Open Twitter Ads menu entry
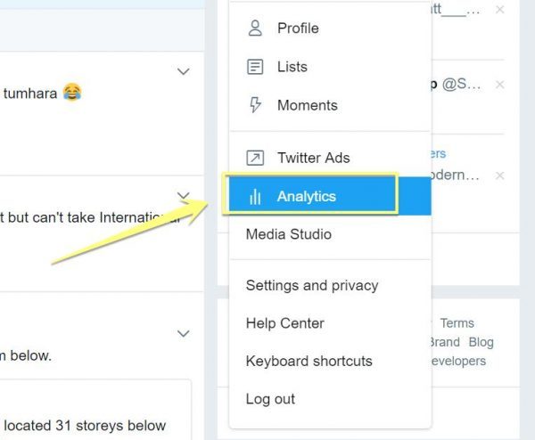The height and width of the screenshot is (440, 535). tap(330, 158)
